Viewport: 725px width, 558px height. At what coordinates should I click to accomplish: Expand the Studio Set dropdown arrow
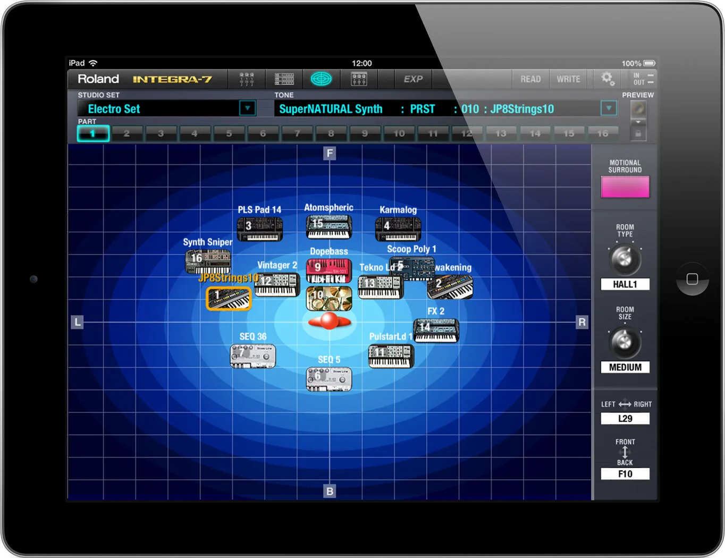pyautogui.click(x=247, y=108)
